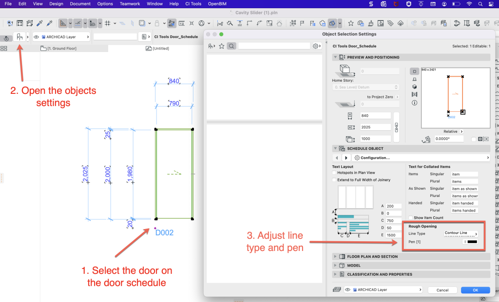Collapse the Preview and Positioning panel
The width and height of the screenshot is (499, 302).
tap(335, 57)
